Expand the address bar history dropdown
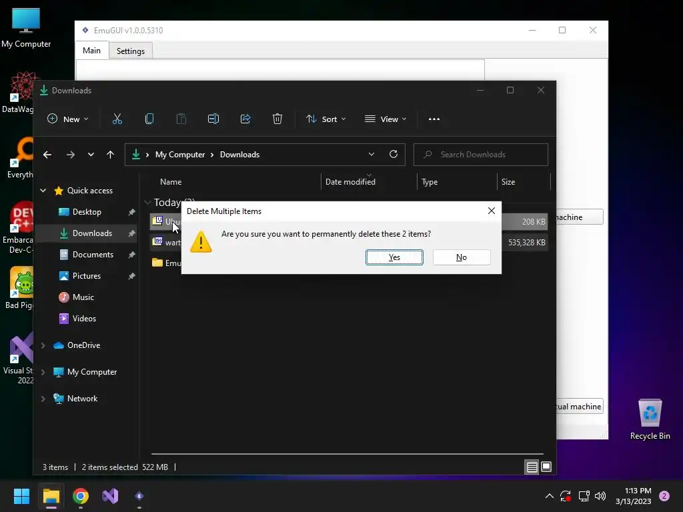The width and height of the screenshot is (683, 512). click(x=371, y=155)
